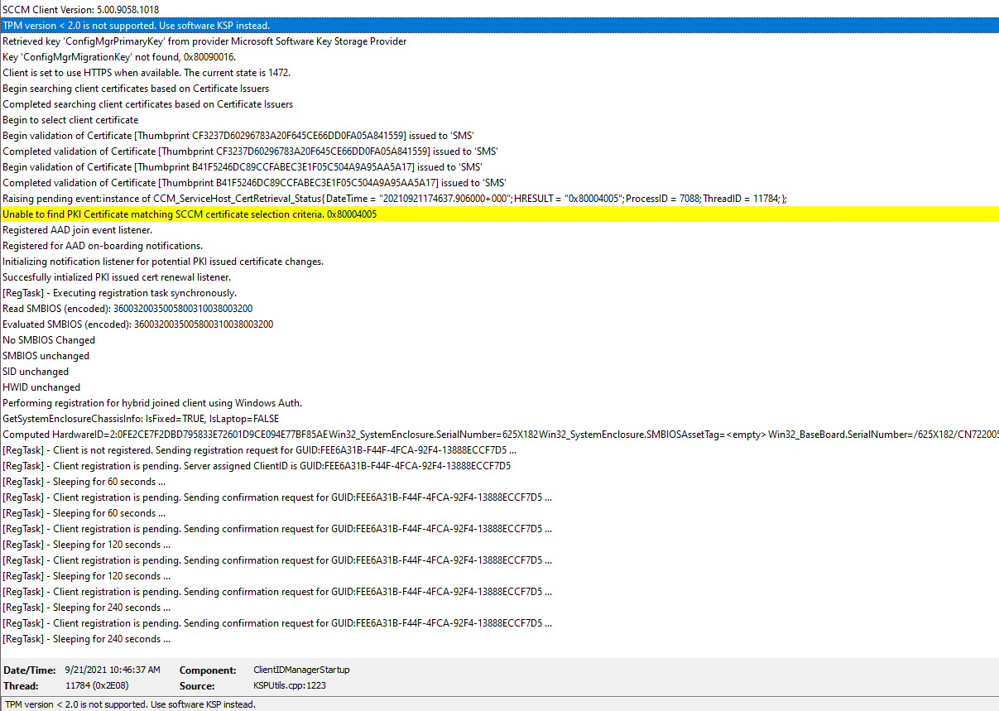Select the 'Computed HardwareID' log row
999x711 pixels.
pyautogui.click(x=497, y=435)
